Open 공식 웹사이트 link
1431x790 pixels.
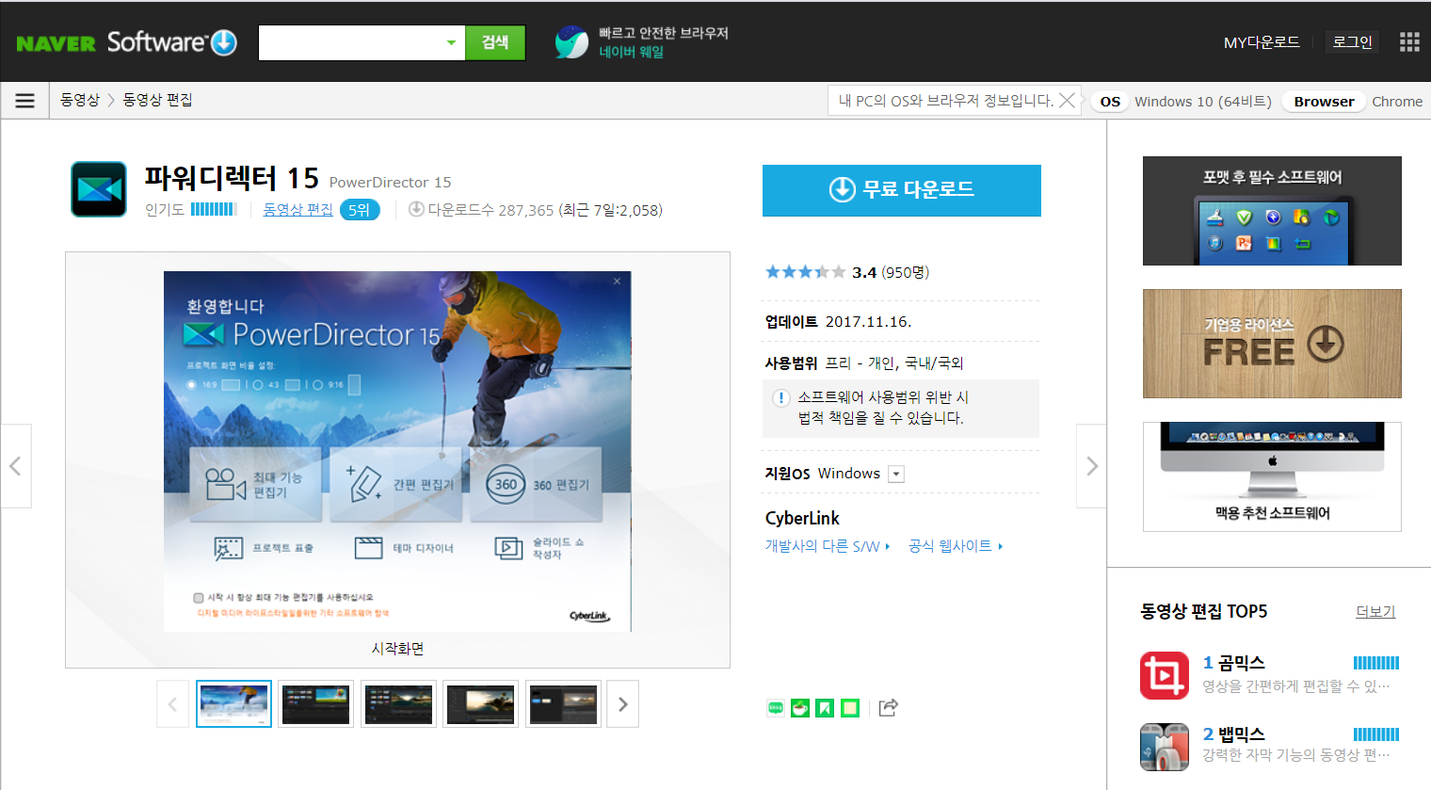click(x=955, y=546)
